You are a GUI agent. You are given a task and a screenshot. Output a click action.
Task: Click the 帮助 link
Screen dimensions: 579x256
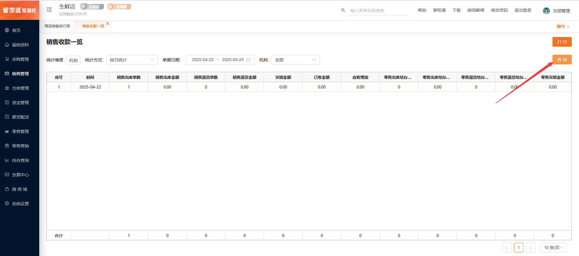[422, 10]
